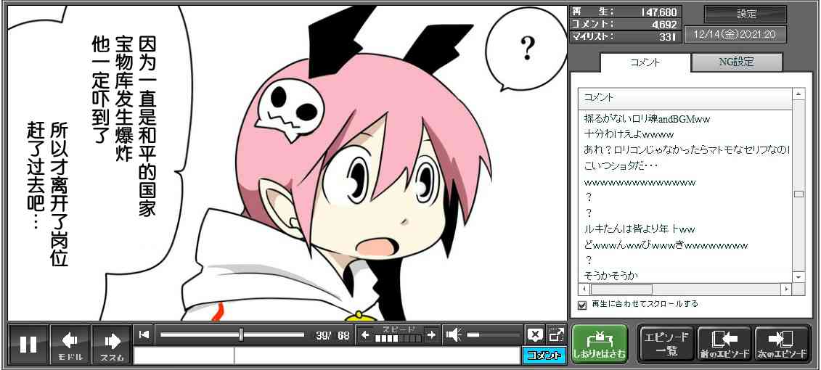This screenshot has width=821, height=370.
Task: Switch to the NG設定 tab
Action: pos(736,62)
